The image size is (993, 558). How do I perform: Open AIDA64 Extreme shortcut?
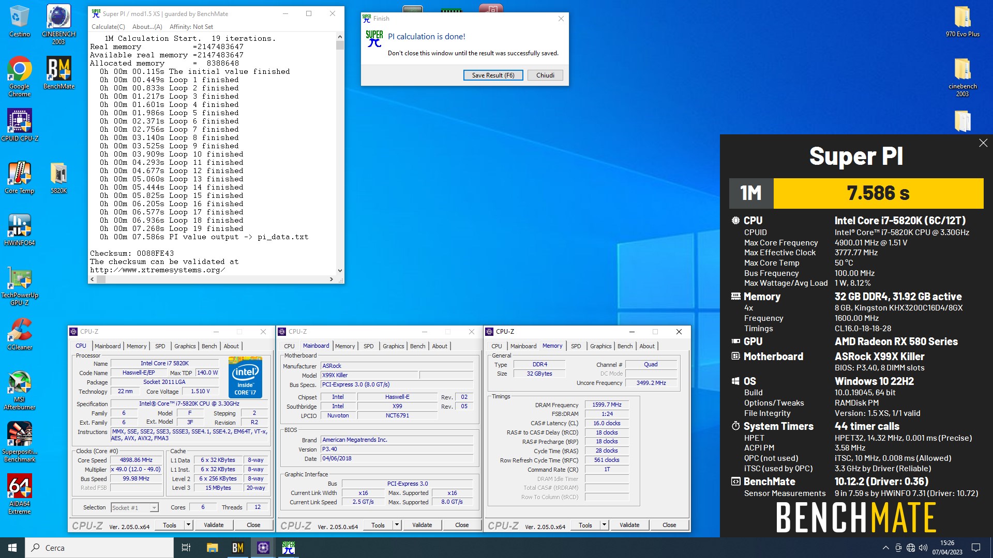coord(20,494)
